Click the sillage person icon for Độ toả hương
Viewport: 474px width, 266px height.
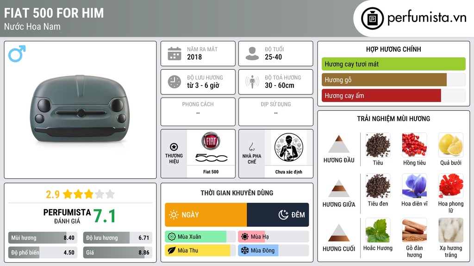click(252, 82)
